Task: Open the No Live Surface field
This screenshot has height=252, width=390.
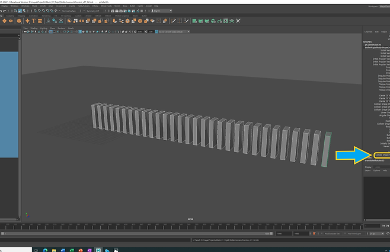Action: click(x=69, y=11)
